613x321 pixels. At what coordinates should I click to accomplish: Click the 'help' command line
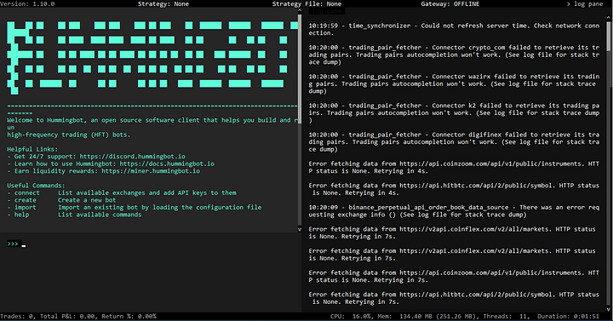74,215
